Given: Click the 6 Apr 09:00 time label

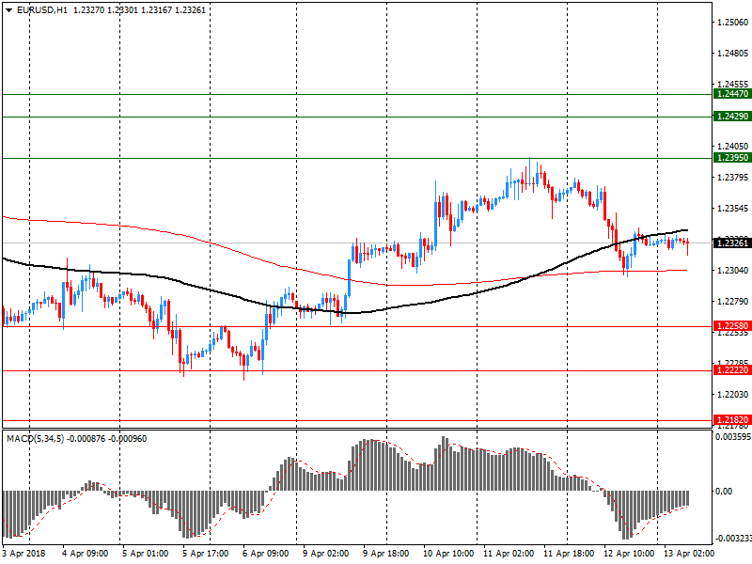Looking at the screenshot, I should tap(266, 554).
